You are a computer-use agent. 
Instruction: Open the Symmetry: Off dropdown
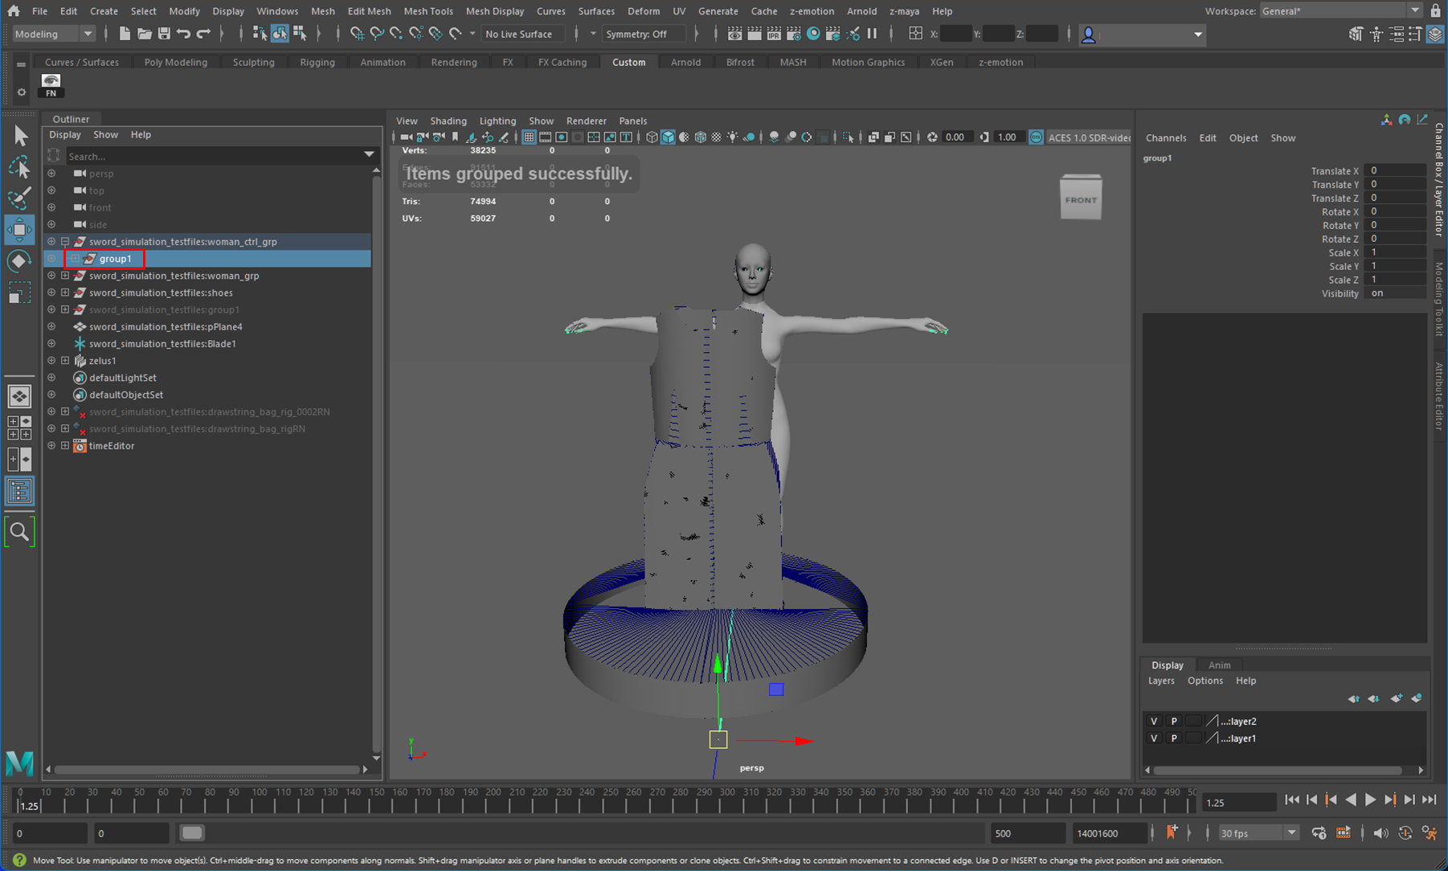644,34
